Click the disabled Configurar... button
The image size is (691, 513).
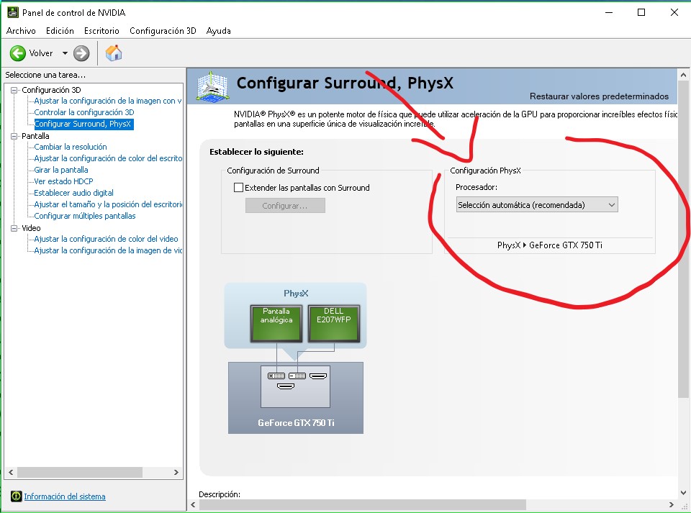tap(285, 206)
